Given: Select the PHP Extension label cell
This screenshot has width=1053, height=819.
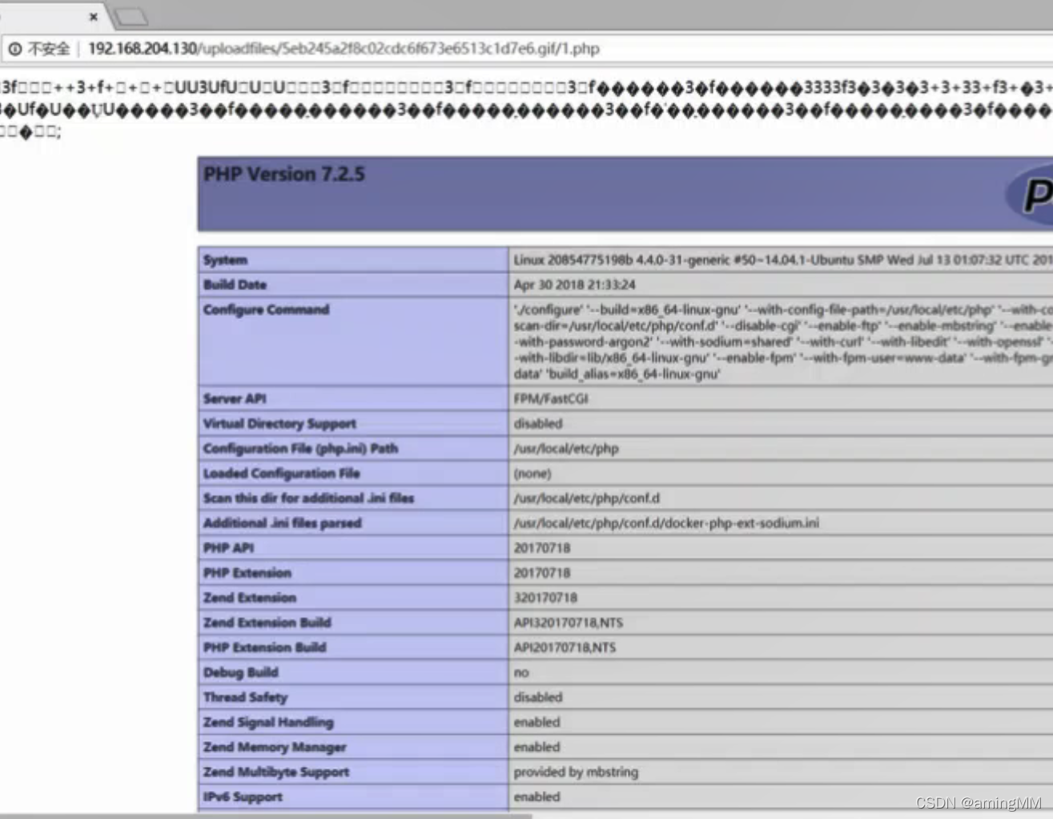Looking at the screenshot, I should (353, 572).
